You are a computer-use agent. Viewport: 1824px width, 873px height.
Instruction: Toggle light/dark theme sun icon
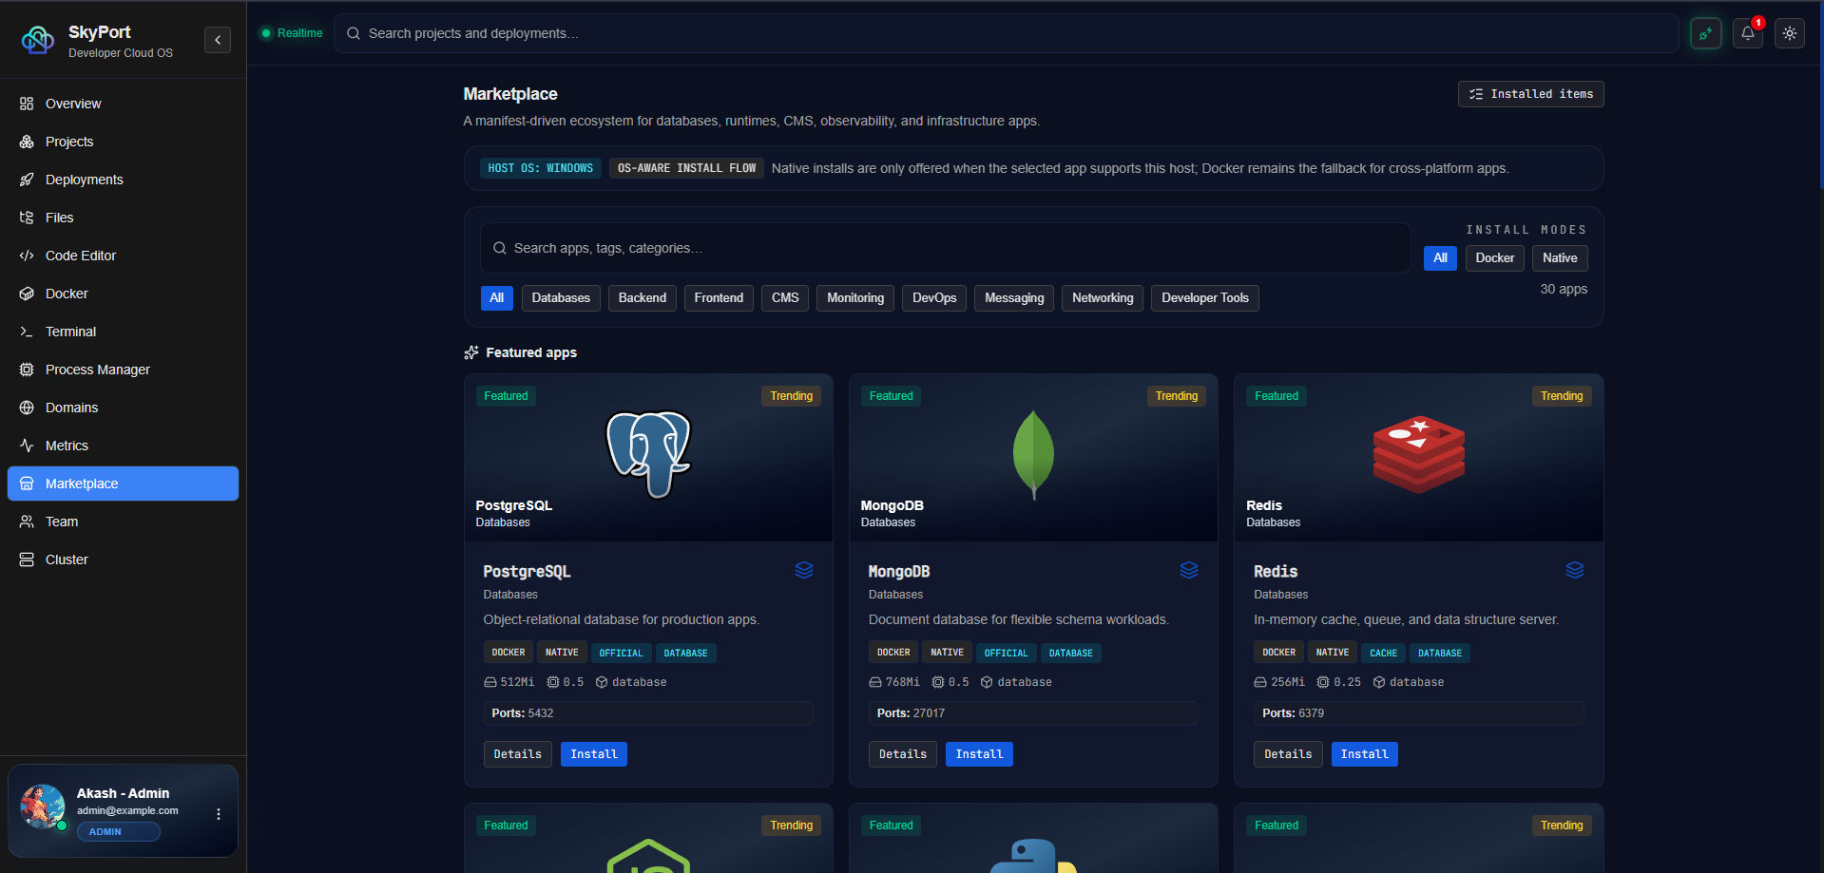point(1790,33)
